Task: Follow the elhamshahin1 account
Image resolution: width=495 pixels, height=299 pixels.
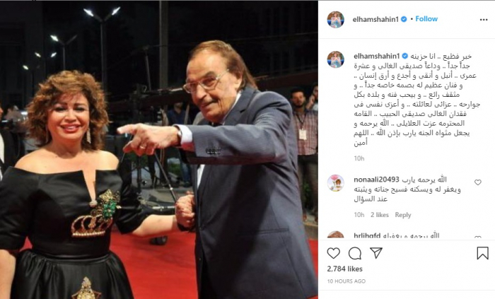Action: pos(426,19)
